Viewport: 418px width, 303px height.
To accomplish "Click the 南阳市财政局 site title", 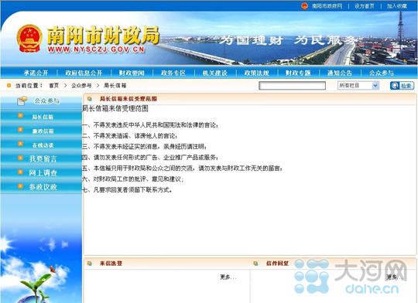I will pos(103,35).
